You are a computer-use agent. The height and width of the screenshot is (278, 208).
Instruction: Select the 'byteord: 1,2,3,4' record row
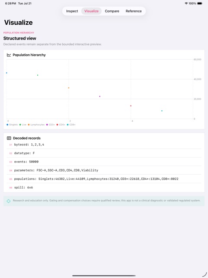[x=104, y=145]
